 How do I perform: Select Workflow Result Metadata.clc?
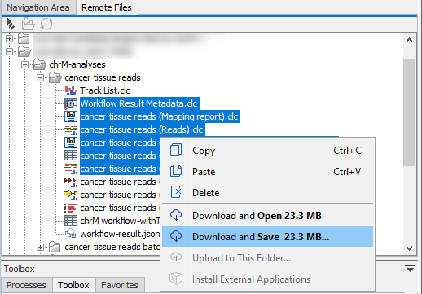(138, 103)
